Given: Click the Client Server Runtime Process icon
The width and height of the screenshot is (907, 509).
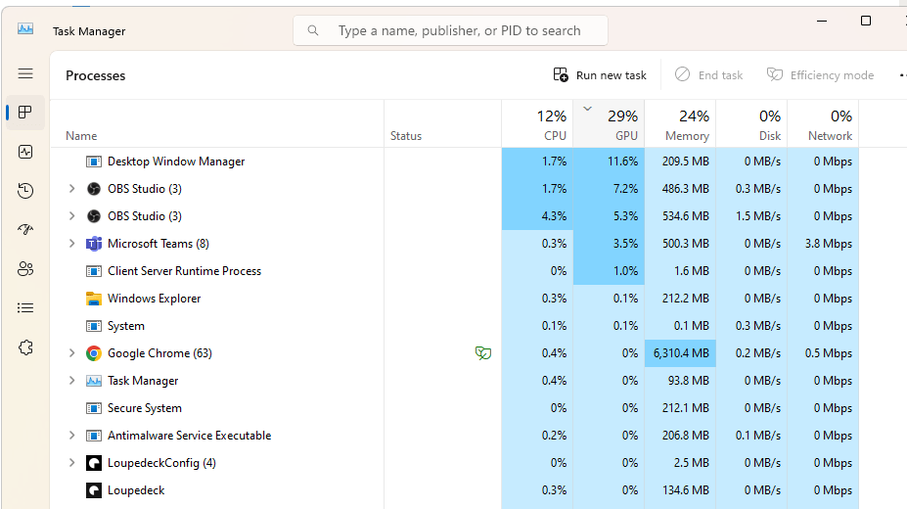Looking at the screenshot, I should pos(94,271).
